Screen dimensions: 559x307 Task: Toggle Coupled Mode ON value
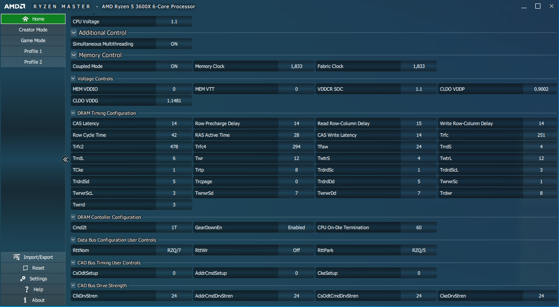(x=174, y=66)
